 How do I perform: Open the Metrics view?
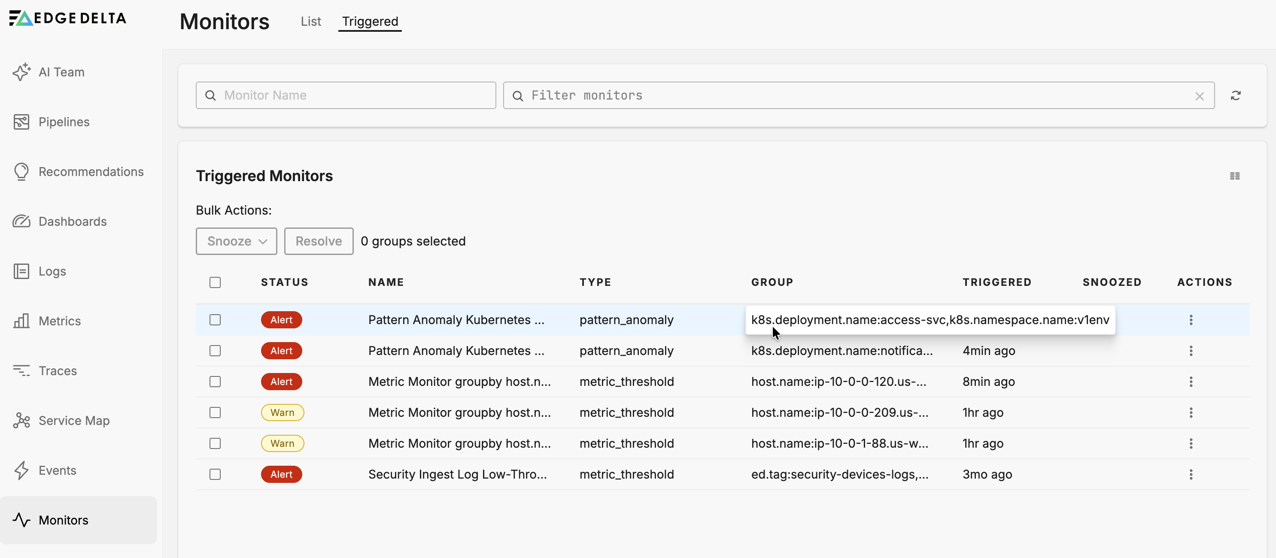click(x=59, y=321)
